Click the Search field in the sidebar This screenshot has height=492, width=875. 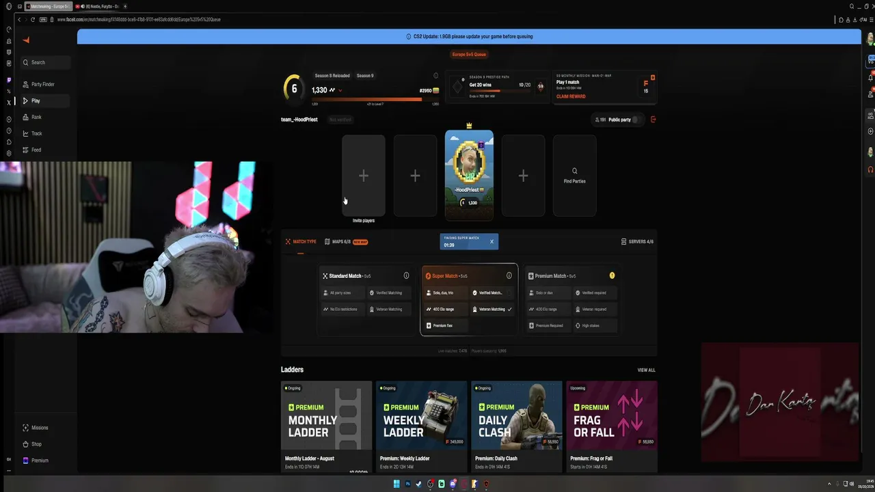pyautogui.click(x=45, y=62)
